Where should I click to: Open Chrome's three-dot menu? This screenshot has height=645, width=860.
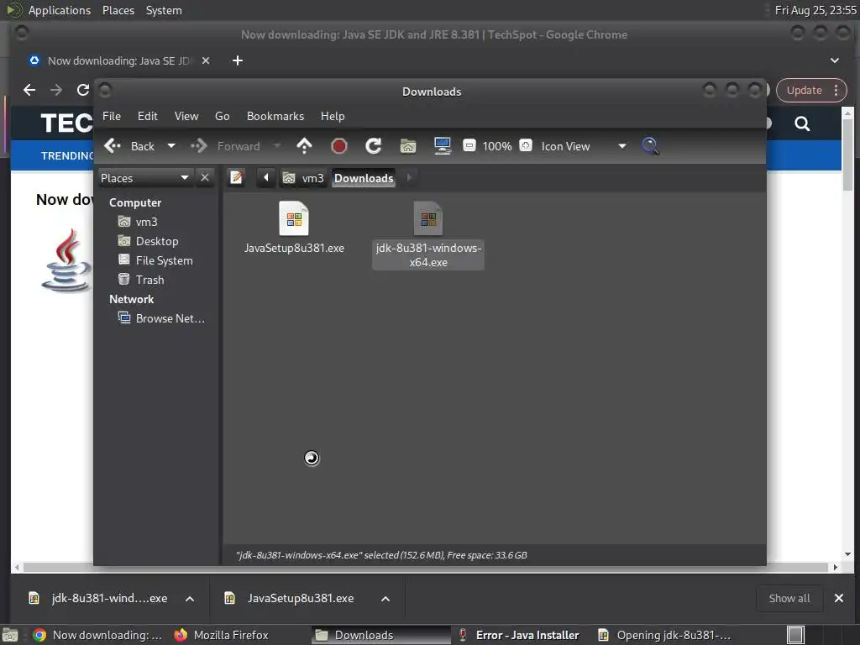tap(836, 90)
